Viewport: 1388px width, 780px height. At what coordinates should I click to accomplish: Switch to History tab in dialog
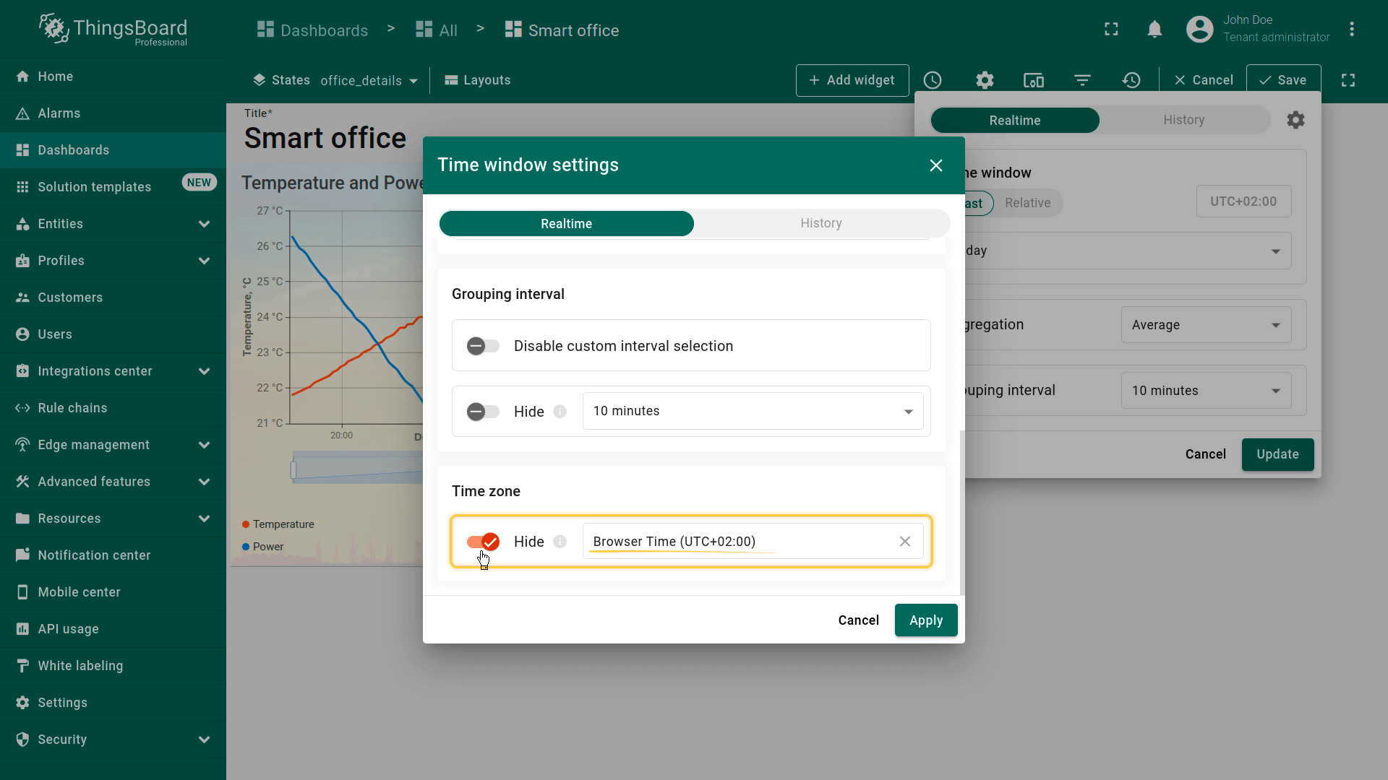coord(821,223)
